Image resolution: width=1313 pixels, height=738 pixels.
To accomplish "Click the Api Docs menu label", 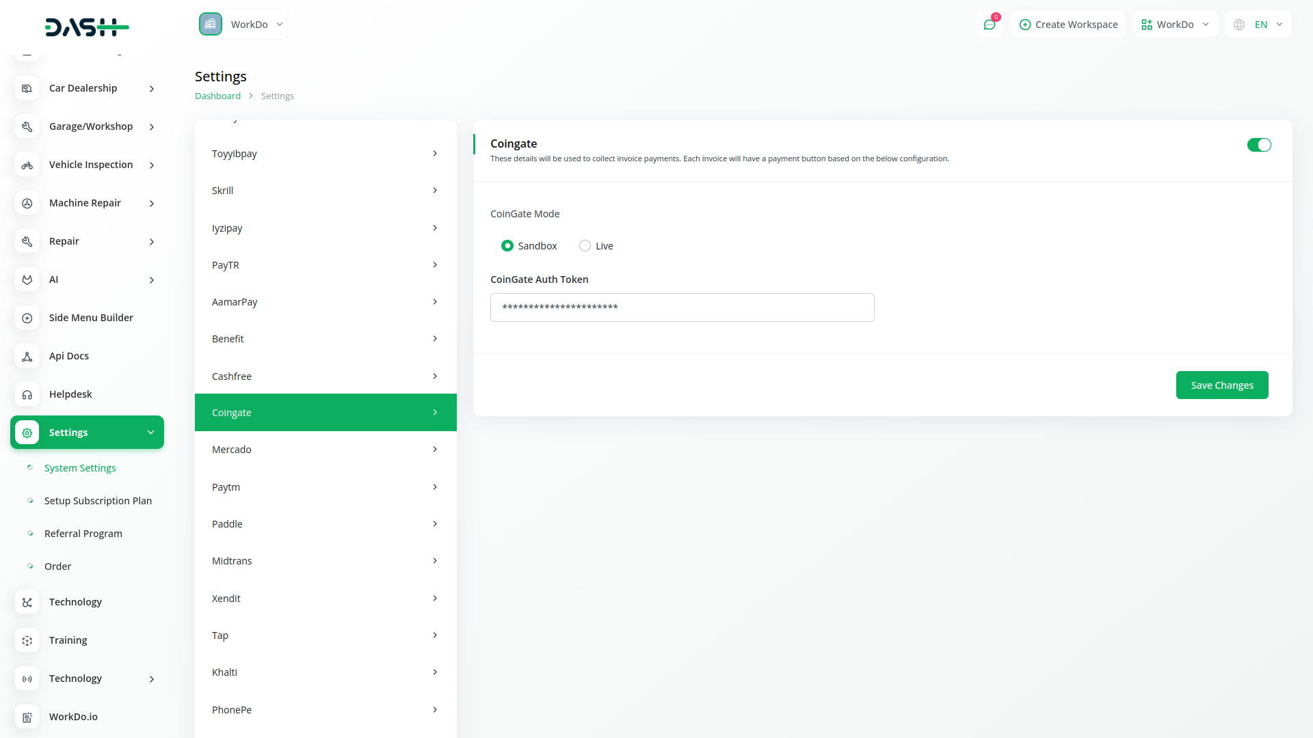I will pos(69,356).
